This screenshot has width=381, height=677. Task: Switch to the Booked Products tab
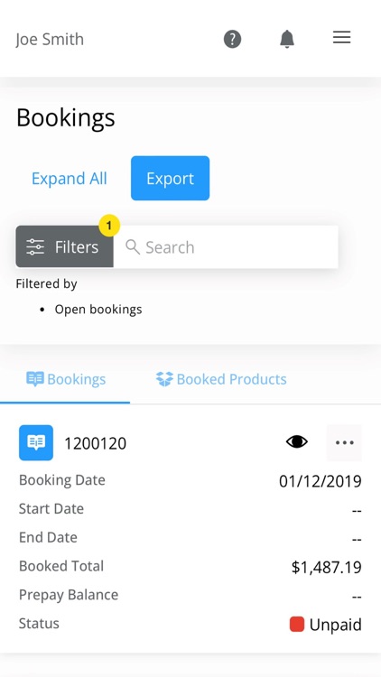tap(221, 379)
